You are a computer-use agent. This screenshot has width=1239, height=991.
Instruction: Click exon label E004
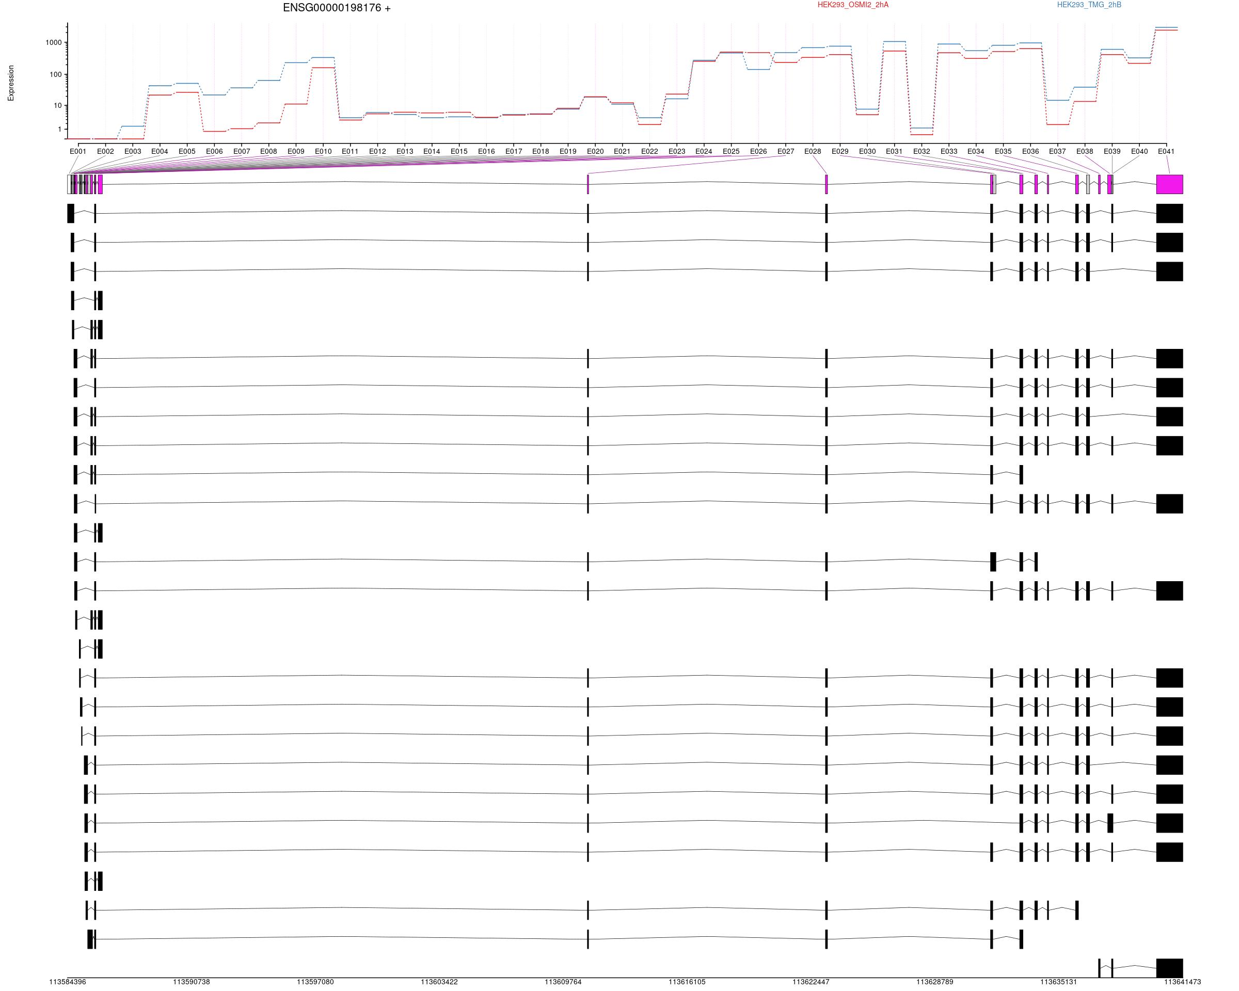click(160, 152)
